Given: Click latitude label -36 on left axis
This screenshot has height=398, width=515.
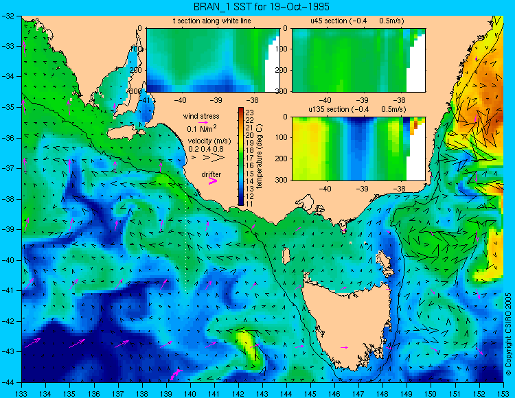Looking at the screenshot, I should point(8,138).
